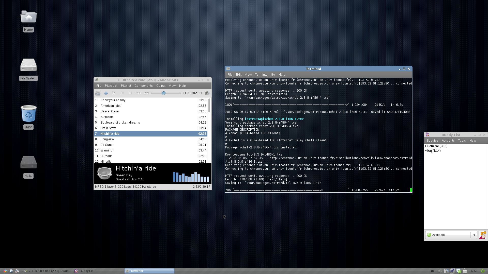Viewport: 488px width, 274px height.
Task: Click the buddy icon avatar in Buddy List
Action: [x=482, y=235]
